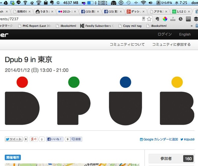Switch to the 投稿の tab
The image size is (198, 166).
[x=22, y=12]
